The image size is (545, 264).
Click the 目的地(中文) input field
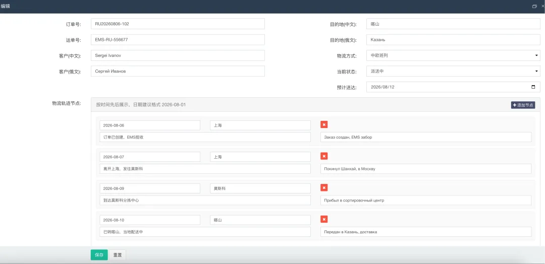click(x=453, y=24)
